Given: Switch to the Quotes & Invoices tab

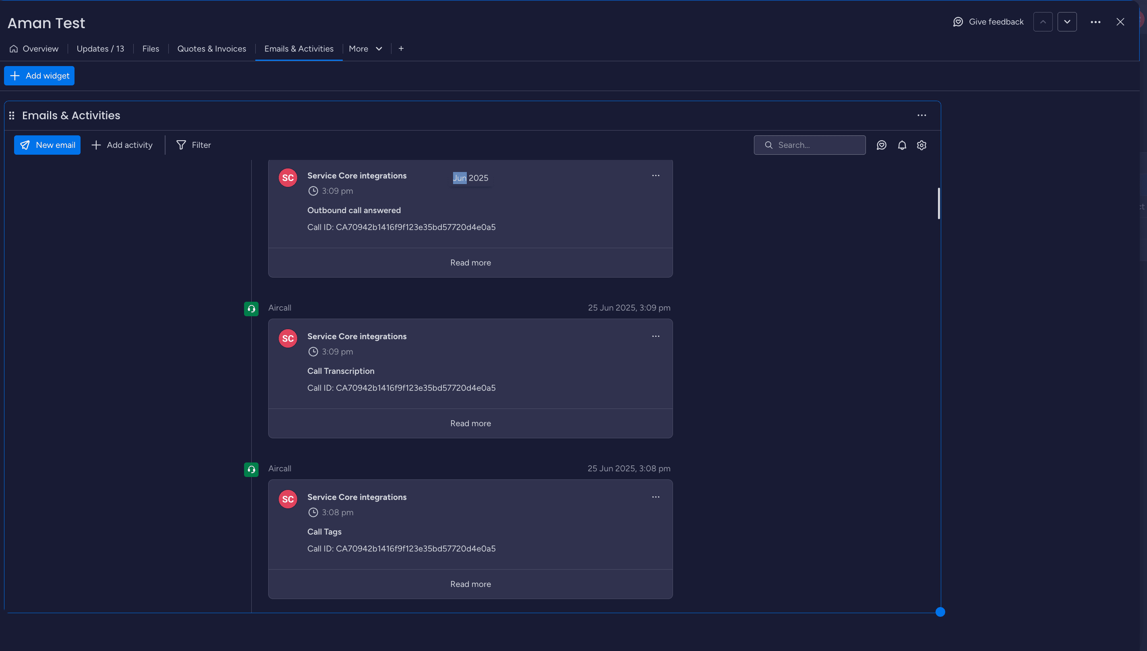Looking at the screenshot, I should tap(211, 49).
